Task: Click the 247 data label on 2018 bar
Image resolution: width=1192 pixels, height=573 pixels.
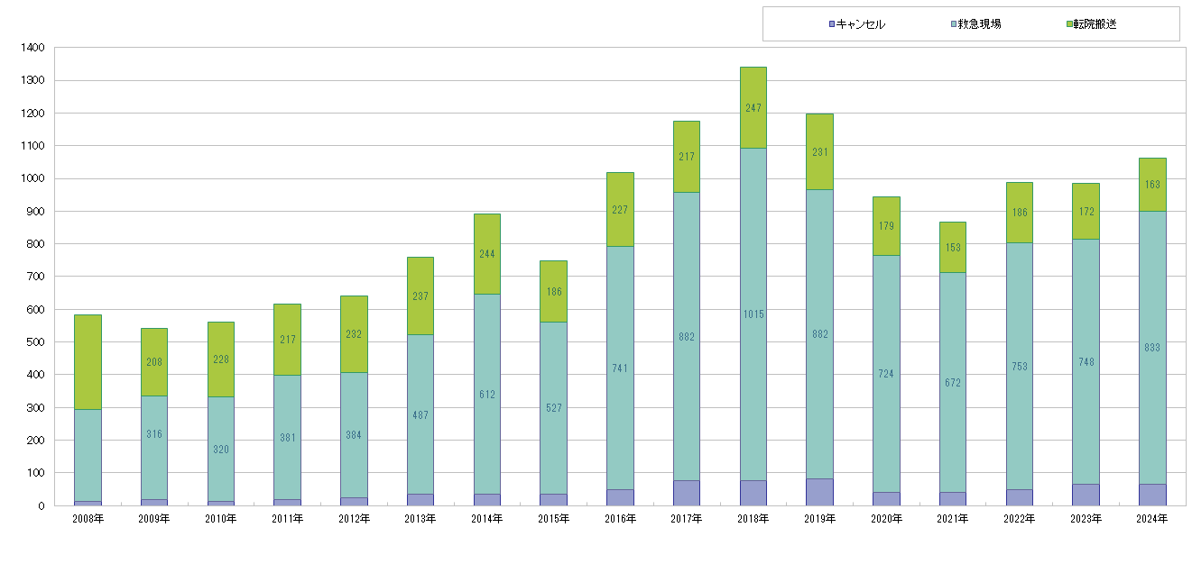Action: pos(753,108)
